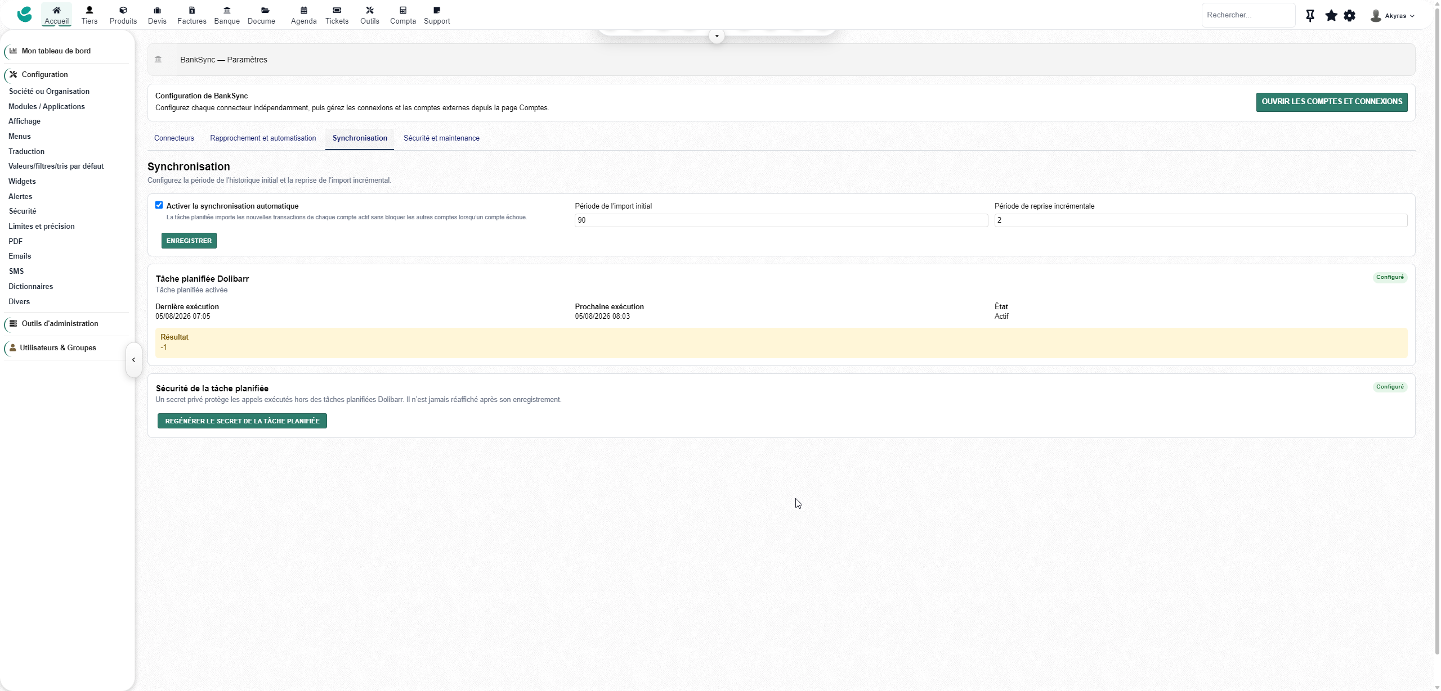Open Limites et précision settings

click(x=41, y=226)
